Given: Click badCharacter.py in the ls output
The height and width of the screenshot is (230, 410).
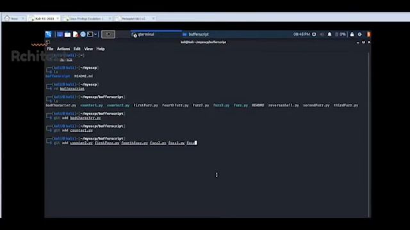Looking at the screenshot, I should pos(61,105).
